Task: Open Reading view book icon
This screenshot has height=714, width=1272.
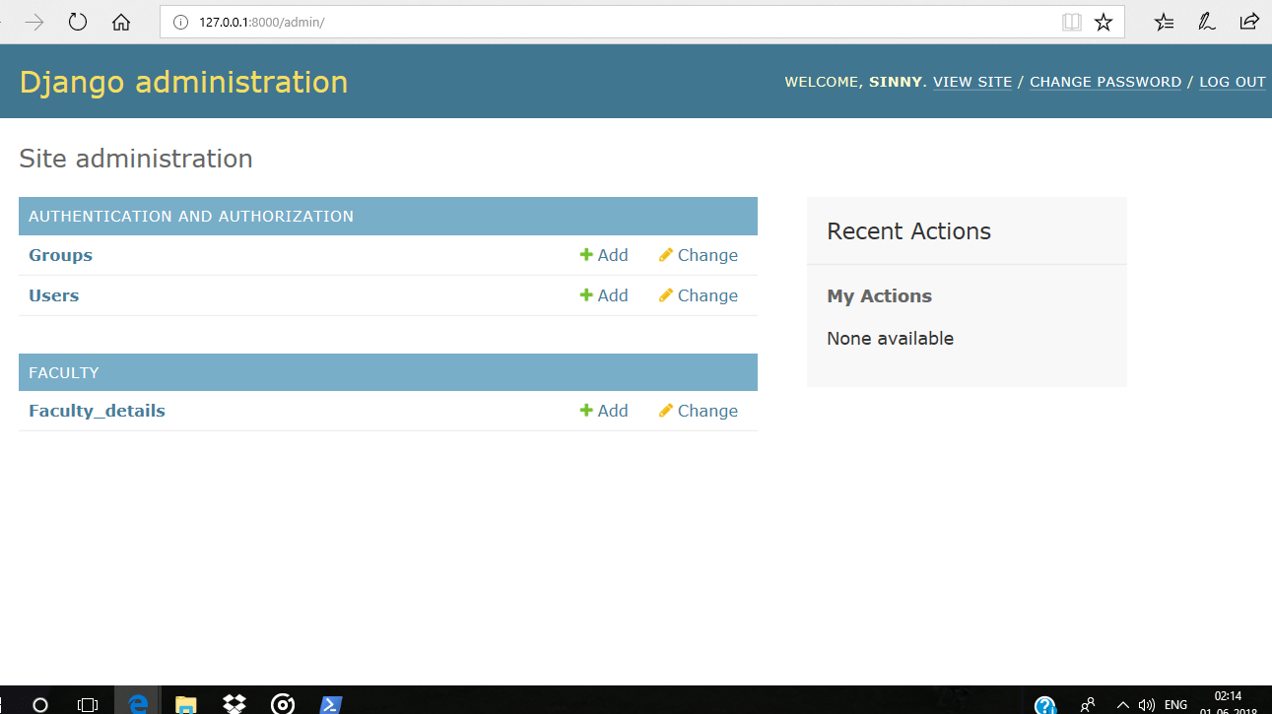Action: point(1072,22)
